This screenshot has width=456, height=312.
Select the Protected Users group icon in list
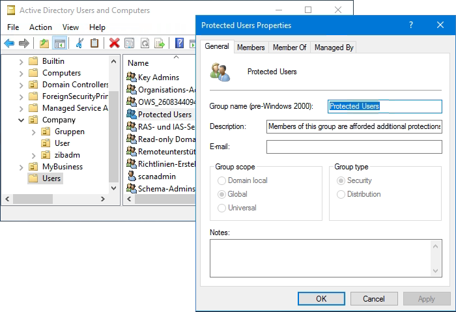point(132,114)
